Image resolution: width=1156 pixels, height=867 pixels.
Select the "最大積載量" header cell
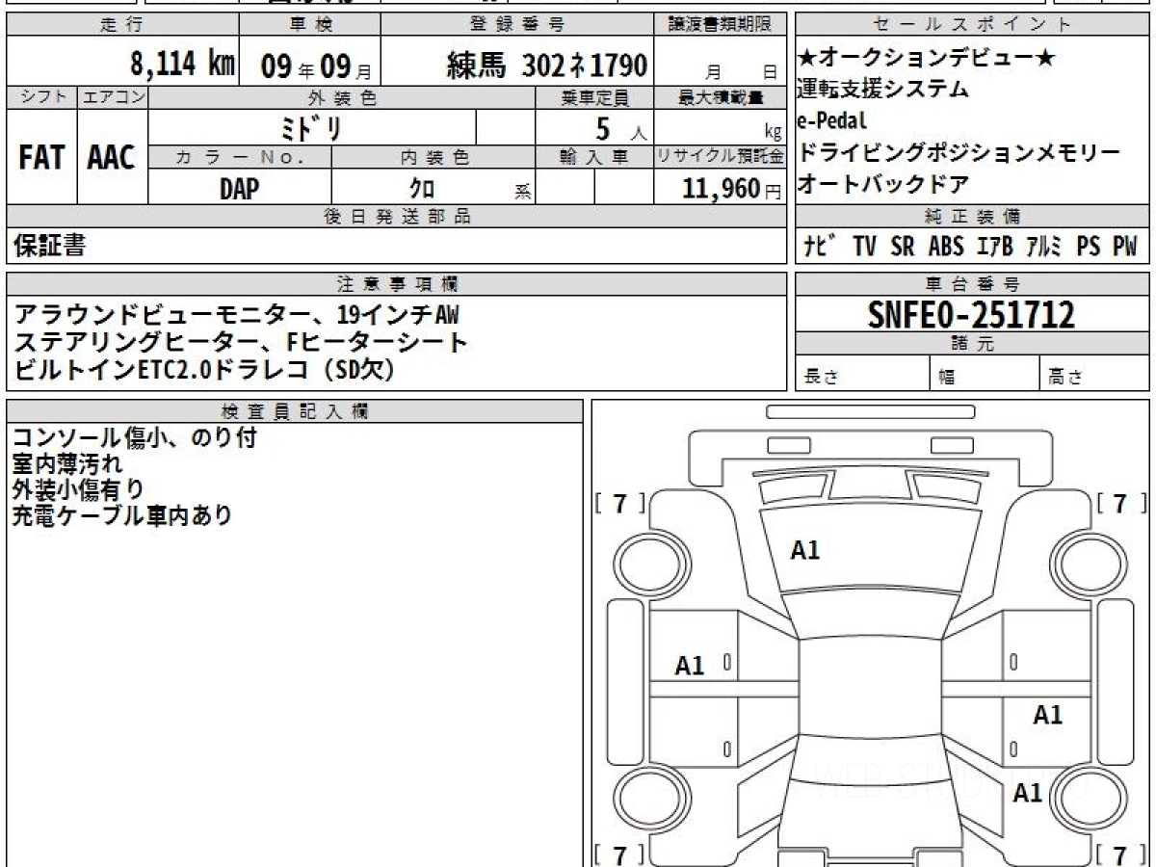coord(721,97)
